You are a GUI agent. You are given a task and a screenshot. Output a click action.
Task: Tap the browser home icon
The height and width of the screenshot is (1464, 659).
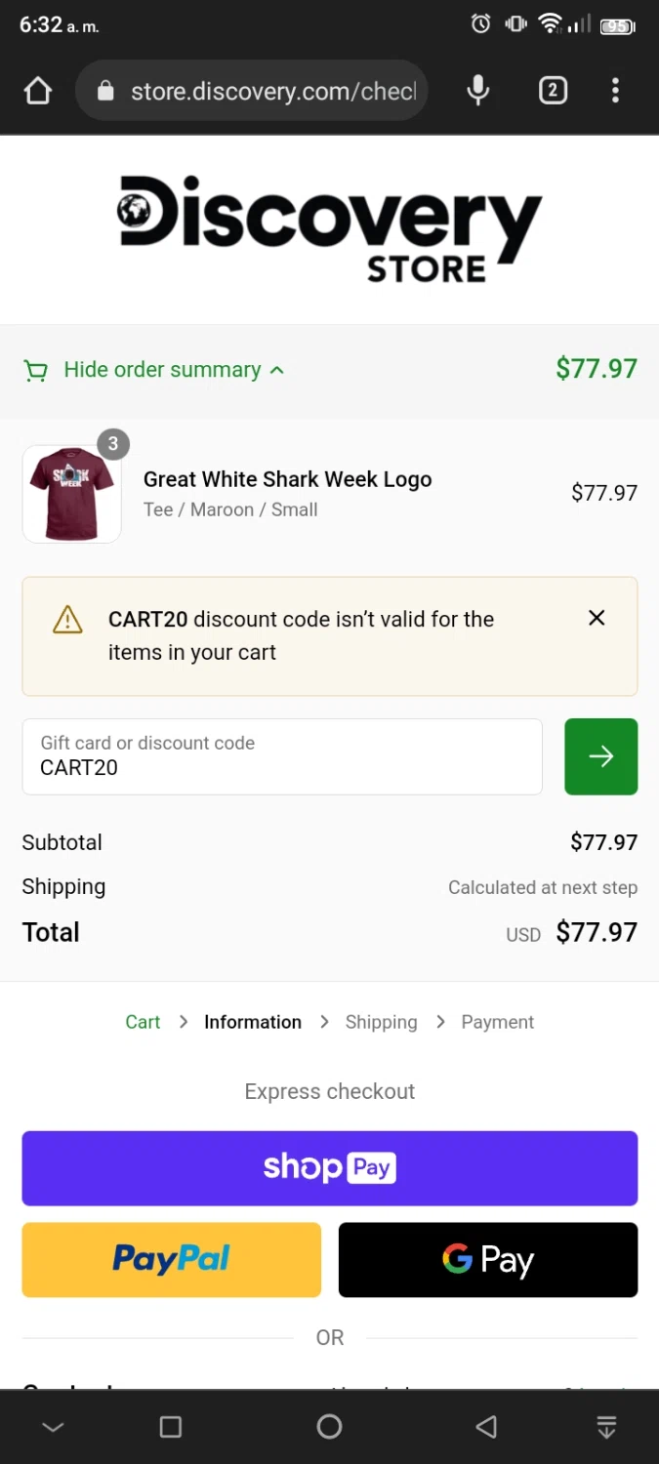(x=37, y=91)
